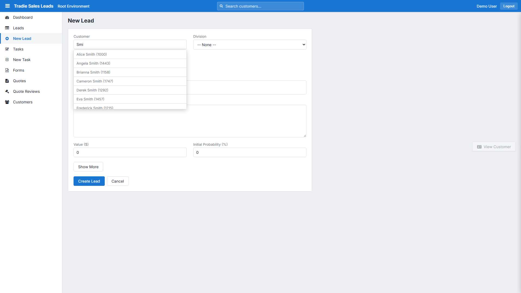Open Dashboard in sidebar
The height and width of the screenshot is (293, 521).
pos(31,17)
